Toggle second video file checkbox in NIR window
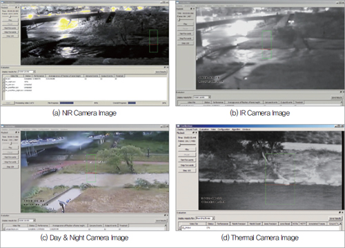This screenshot has width=345, height=248. tap(4, 82)
